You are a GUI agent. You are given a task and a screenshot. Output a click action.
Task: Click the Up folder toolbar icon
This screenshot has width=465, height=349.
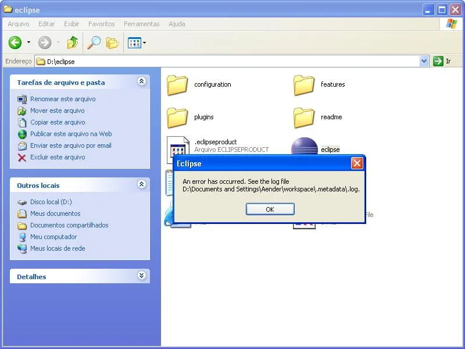pos(73,42)
